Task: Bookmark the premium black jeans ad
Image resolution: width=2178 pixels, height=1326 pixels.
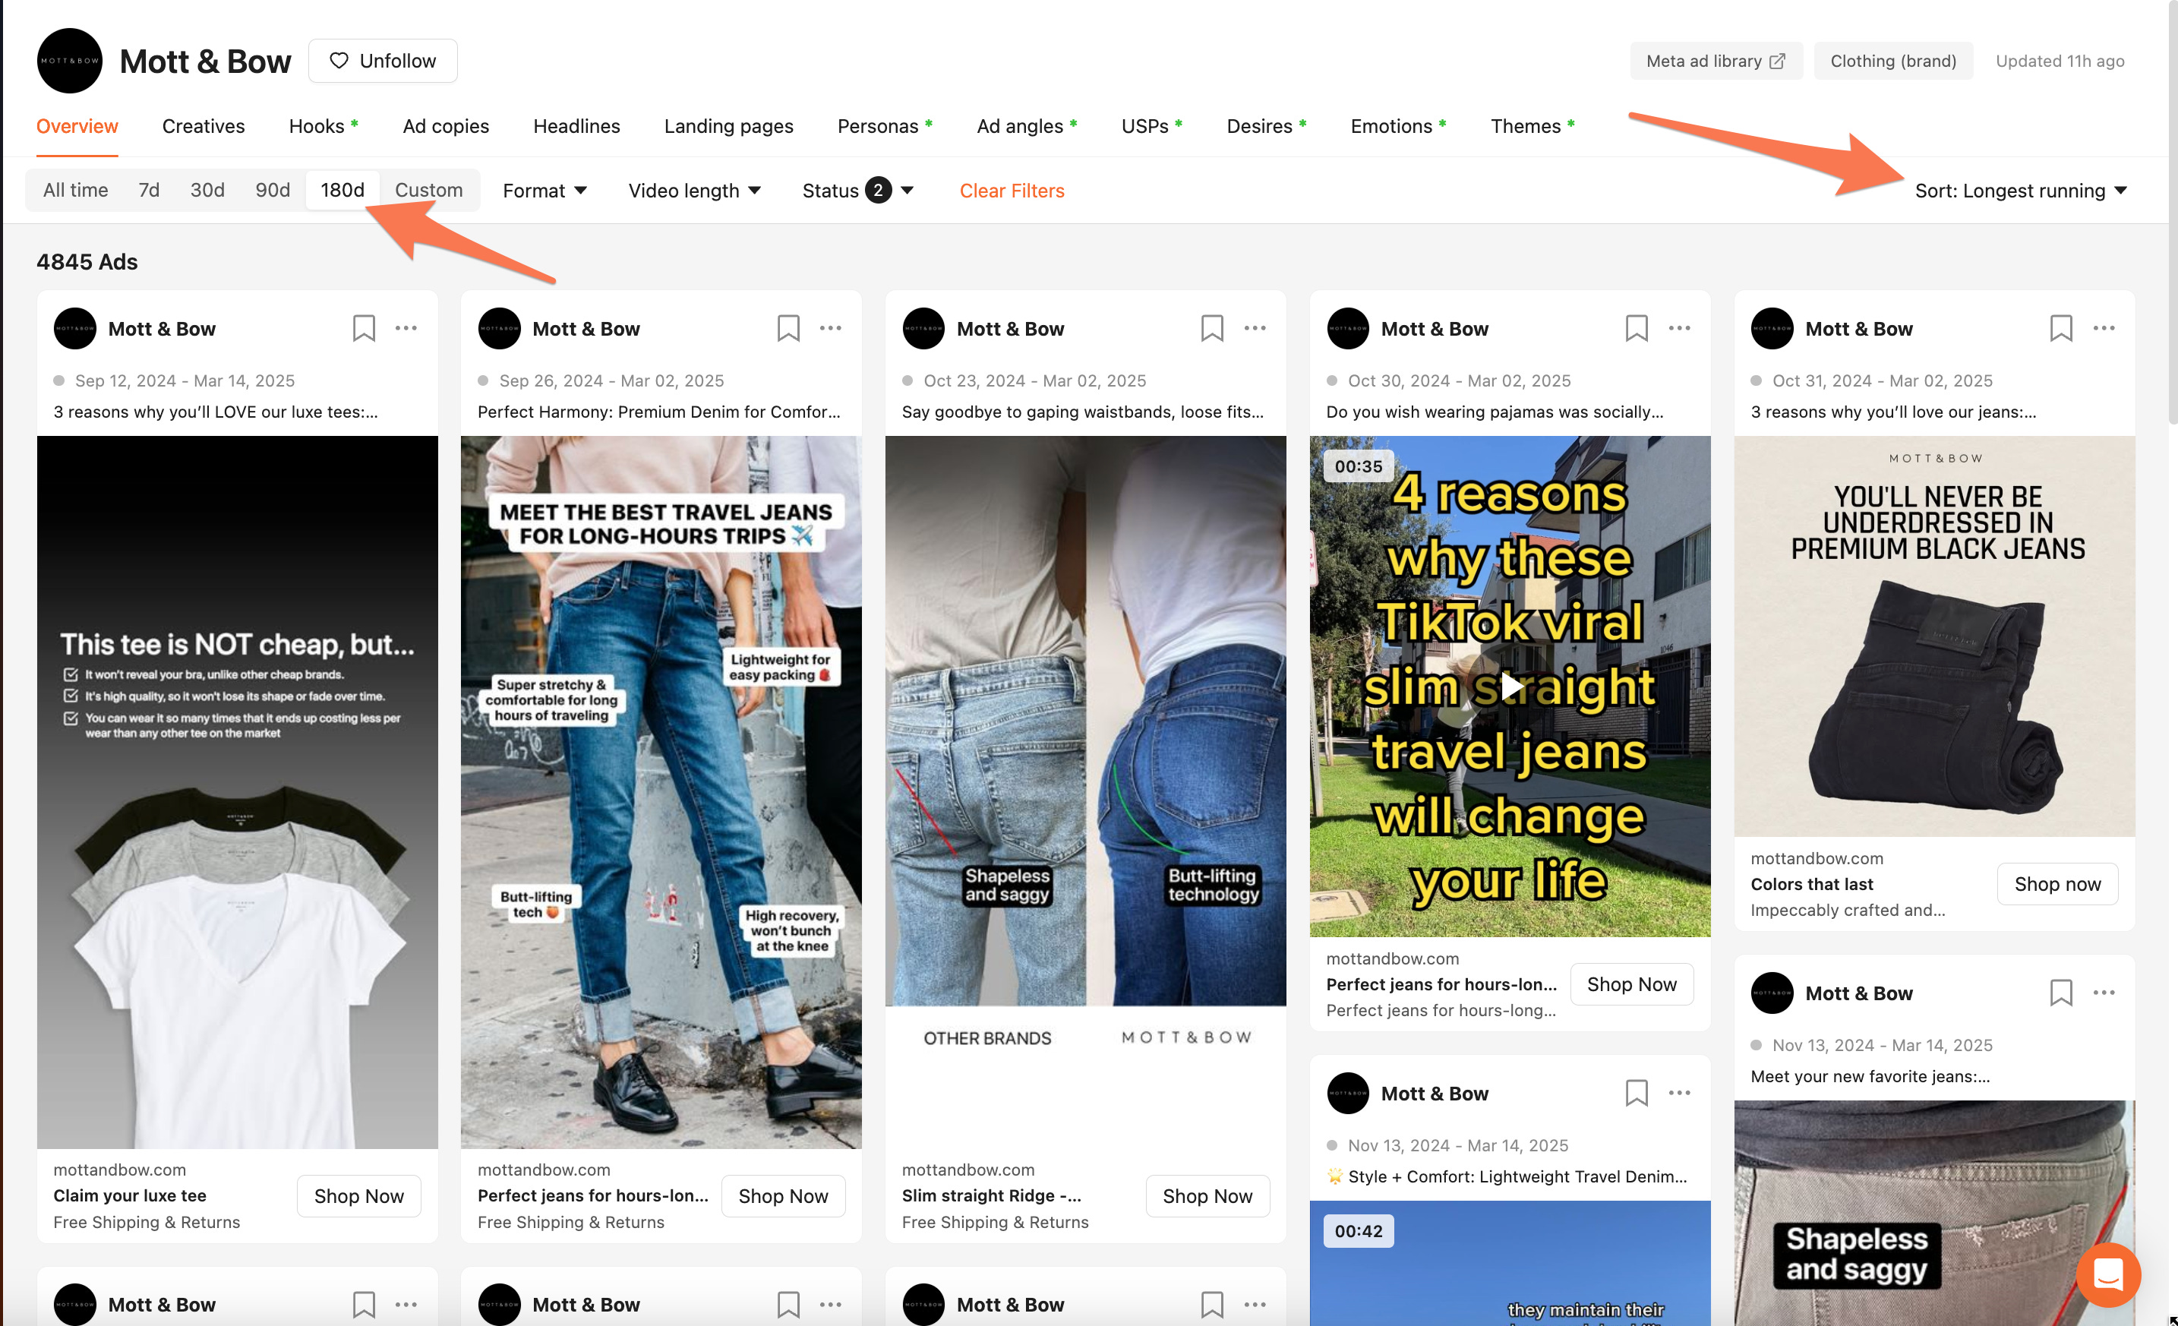Action: pyautogui.click(x=2060, y=329)
